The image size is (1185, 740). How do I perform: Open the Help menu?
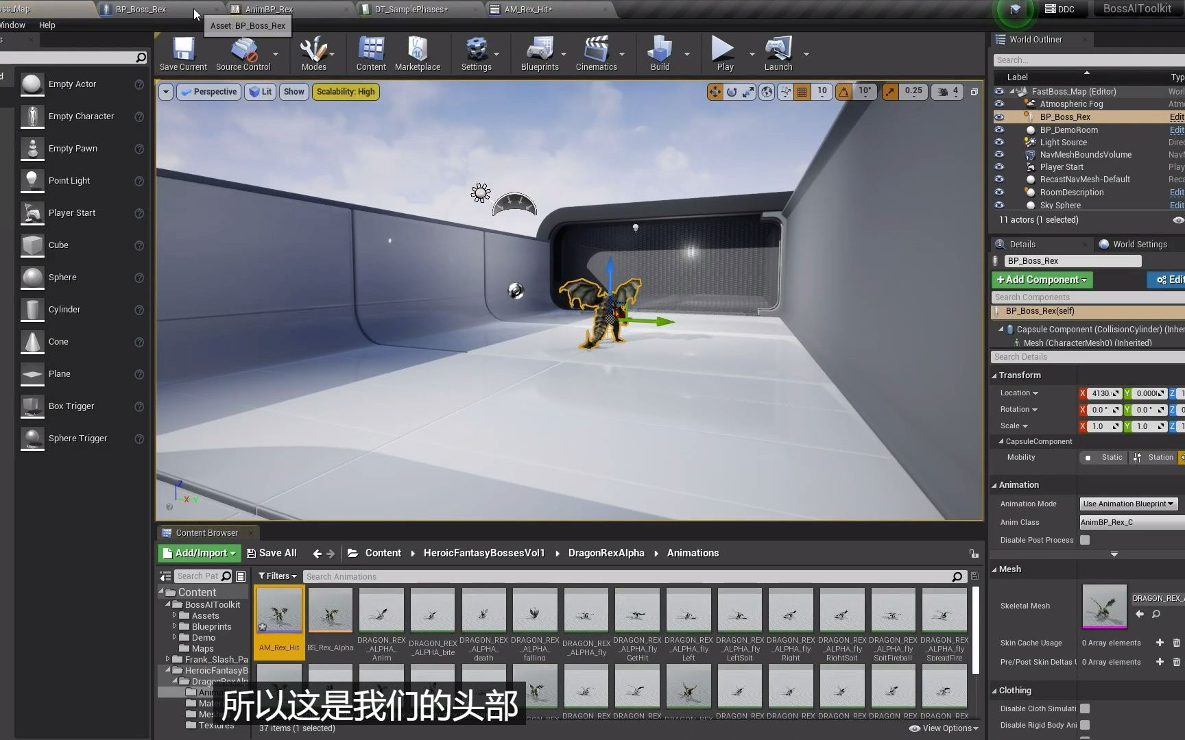pyautogui.click(x=47, y=25)
